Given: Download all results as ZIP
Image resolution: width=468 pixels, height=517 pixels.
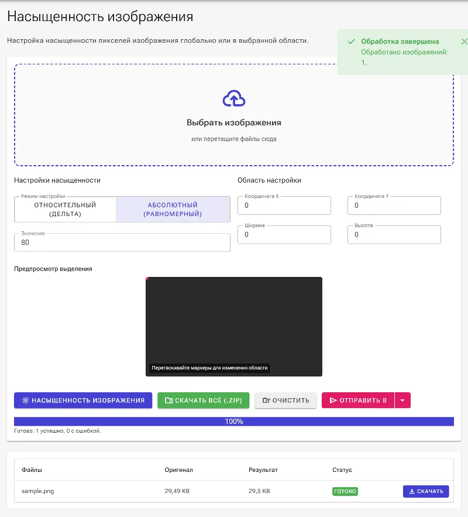Looking at the screenshot, I should point(203,400).
